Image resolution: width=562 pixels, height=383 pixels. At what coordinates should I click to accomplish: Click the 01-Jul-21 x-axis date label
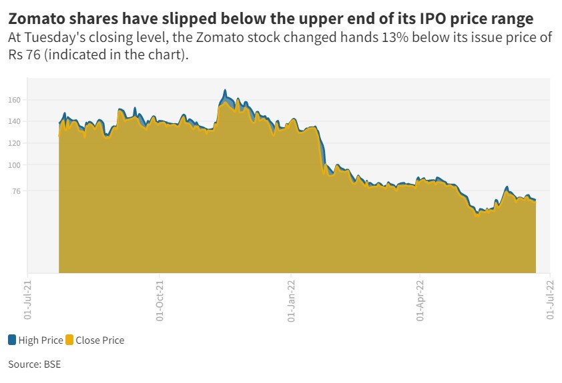point(28,300)
